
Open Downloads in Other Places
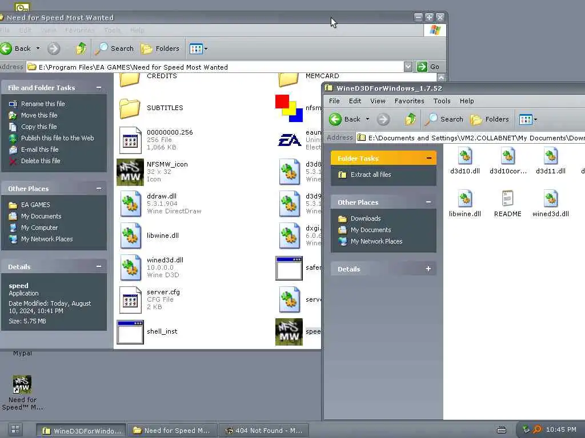point(365,218)
